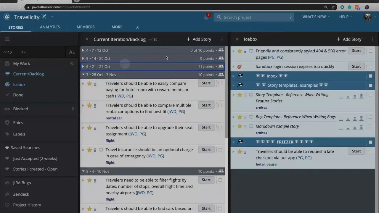The image size is (379, 213).
Task: Open the Aa text density control
Action: [72, 52]
